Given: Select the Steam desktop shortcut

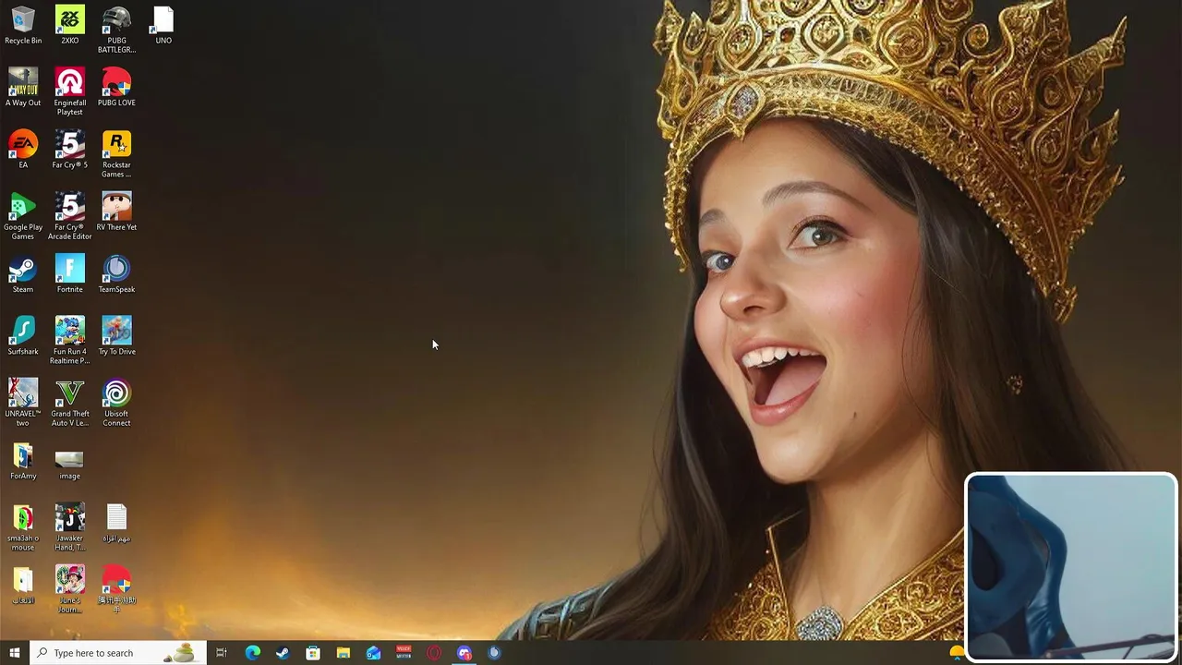Looking at the screenshot, I should point(23,274).
